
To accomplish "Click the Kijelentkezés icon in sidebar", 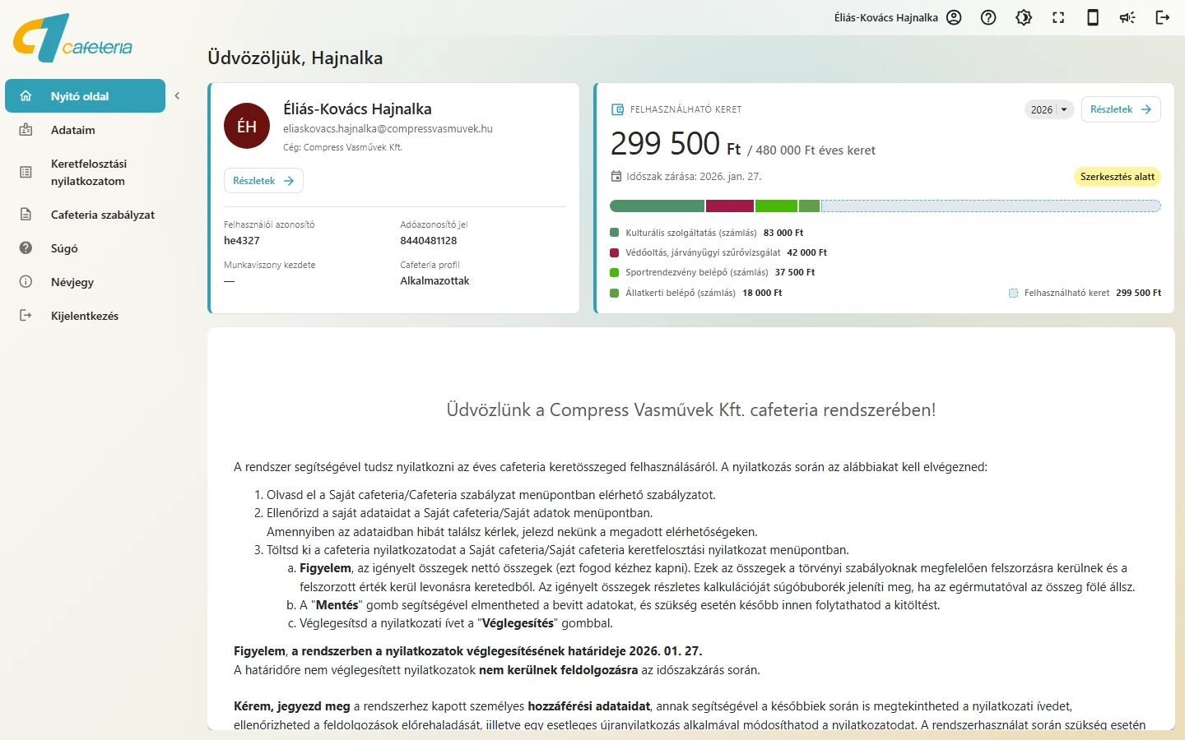I will (26, 316).
